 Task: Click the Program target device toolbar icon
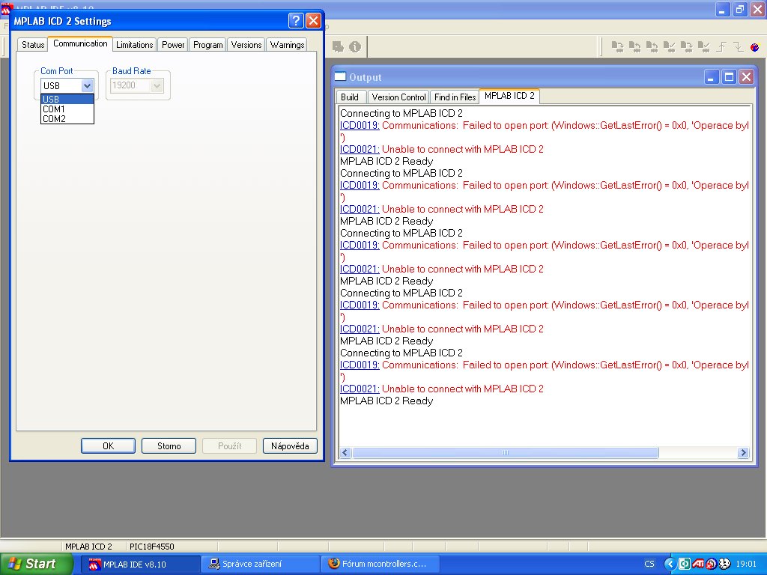point(618,46)
